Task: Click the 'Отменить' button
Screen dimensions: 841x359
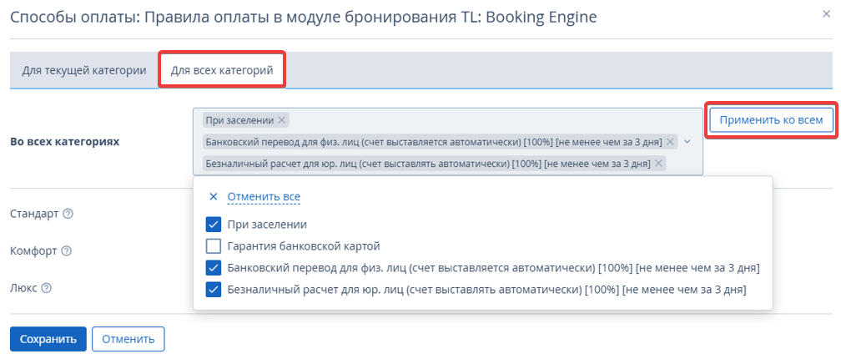Action: click(128, 339)
